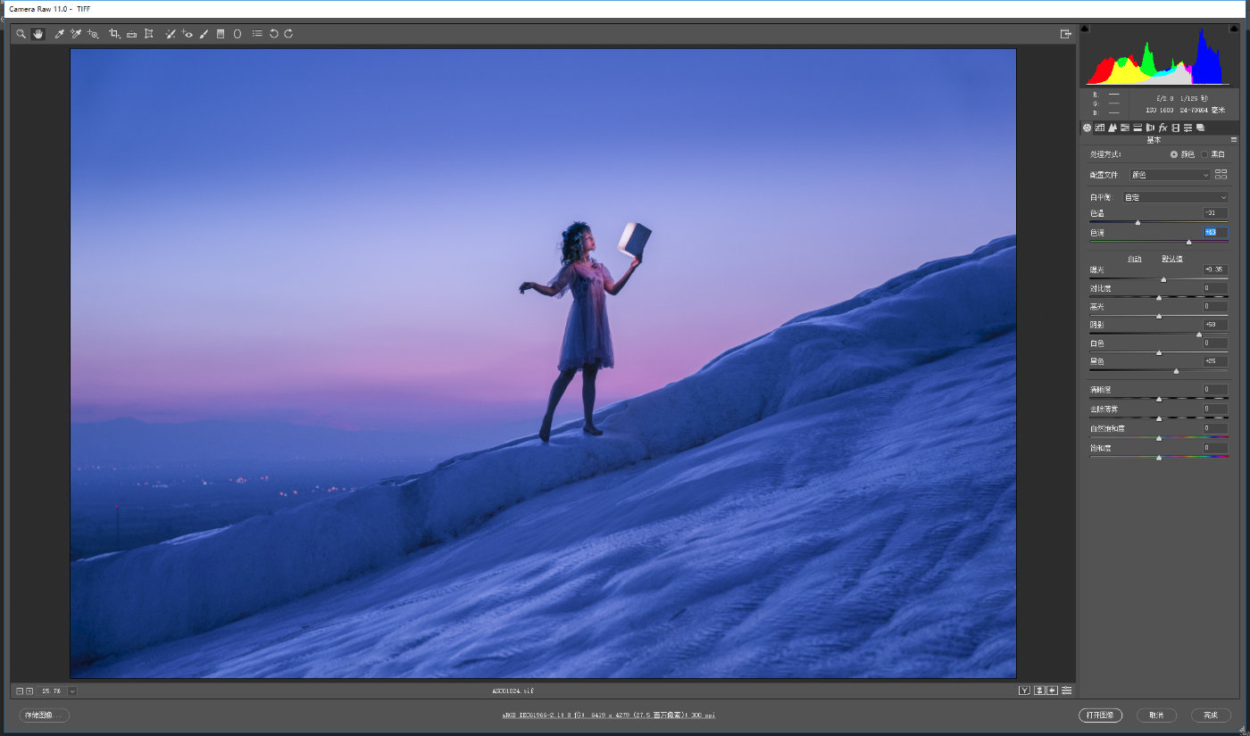Click the 自动 auto adjustment link
Viewport: 1250px width, 736px height.
click(1134, 259)
